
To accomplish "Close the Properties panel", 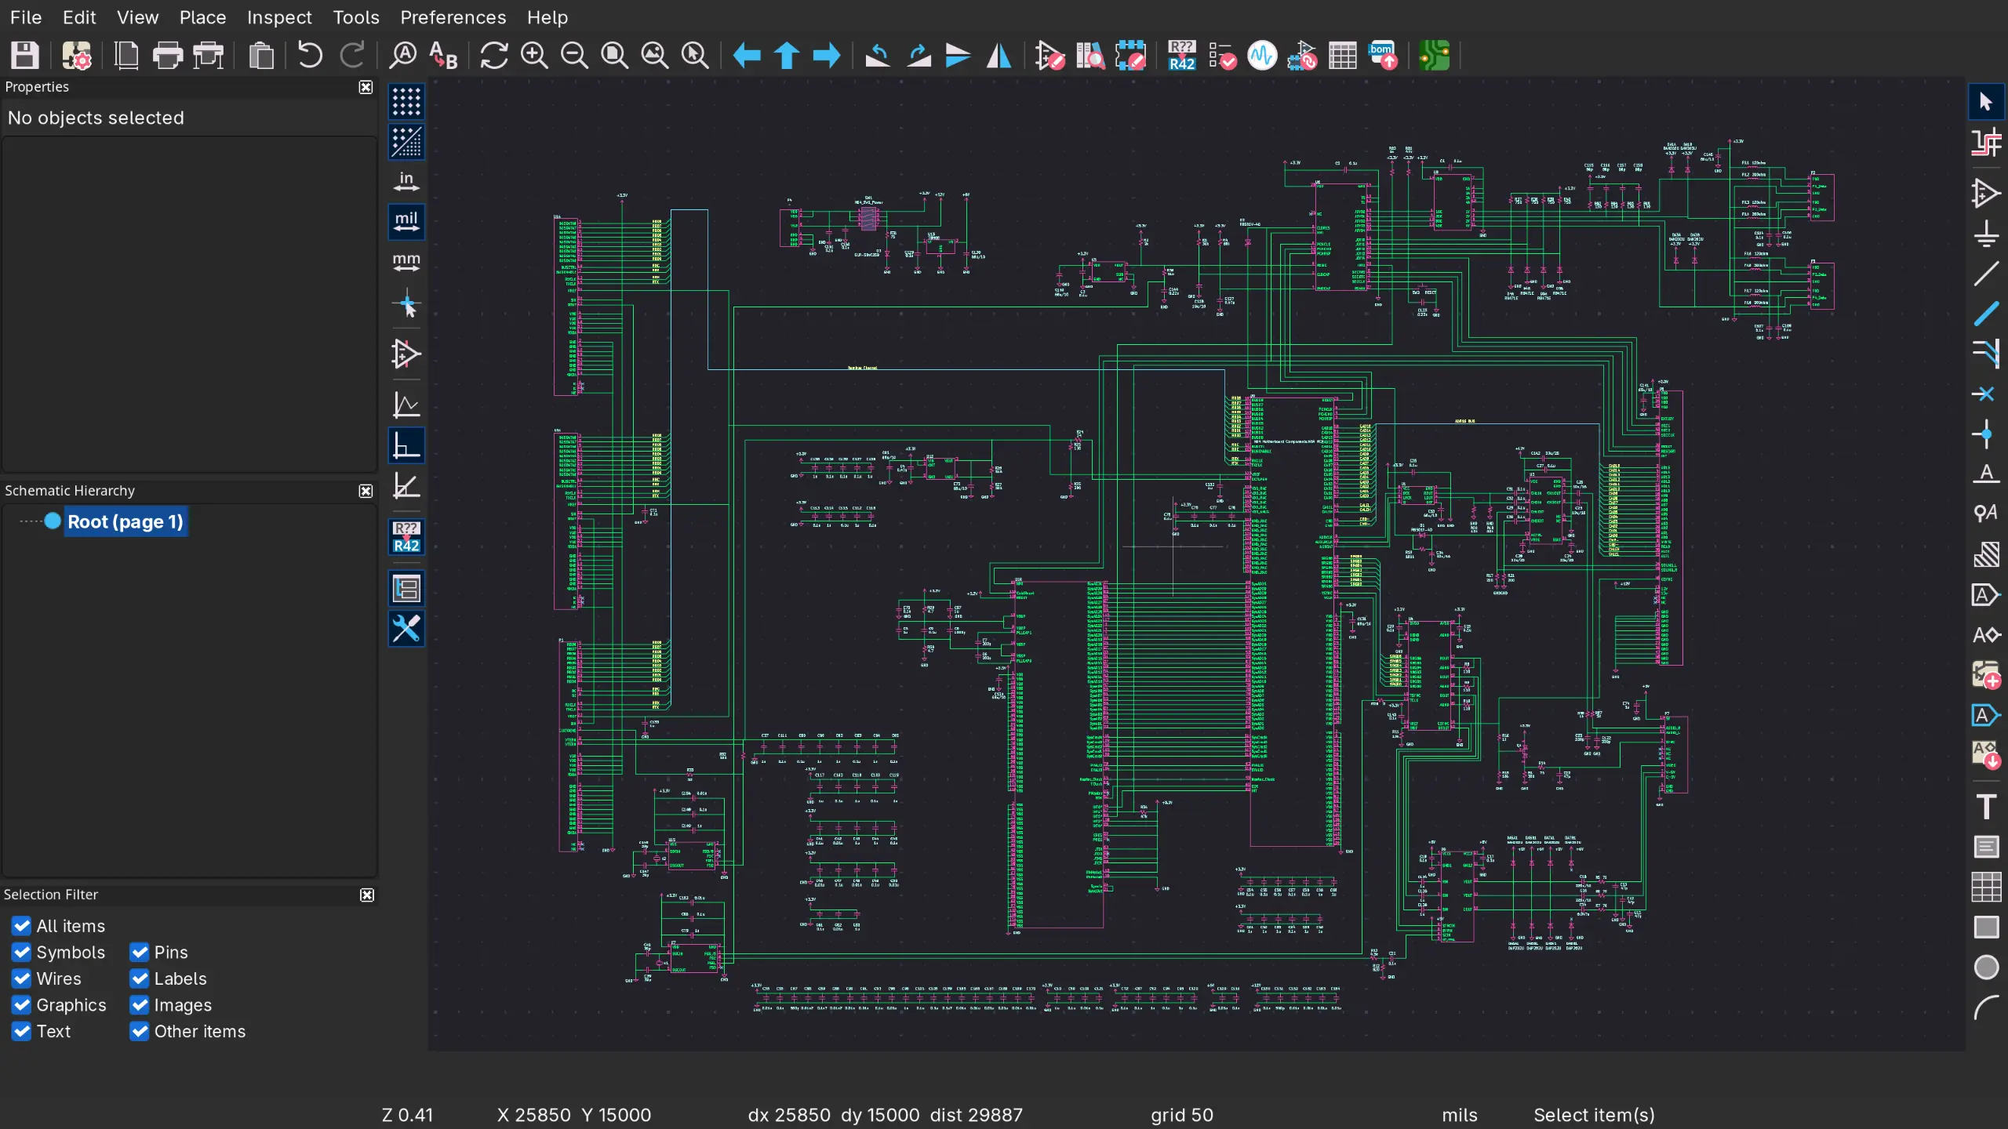I will 366,87.
